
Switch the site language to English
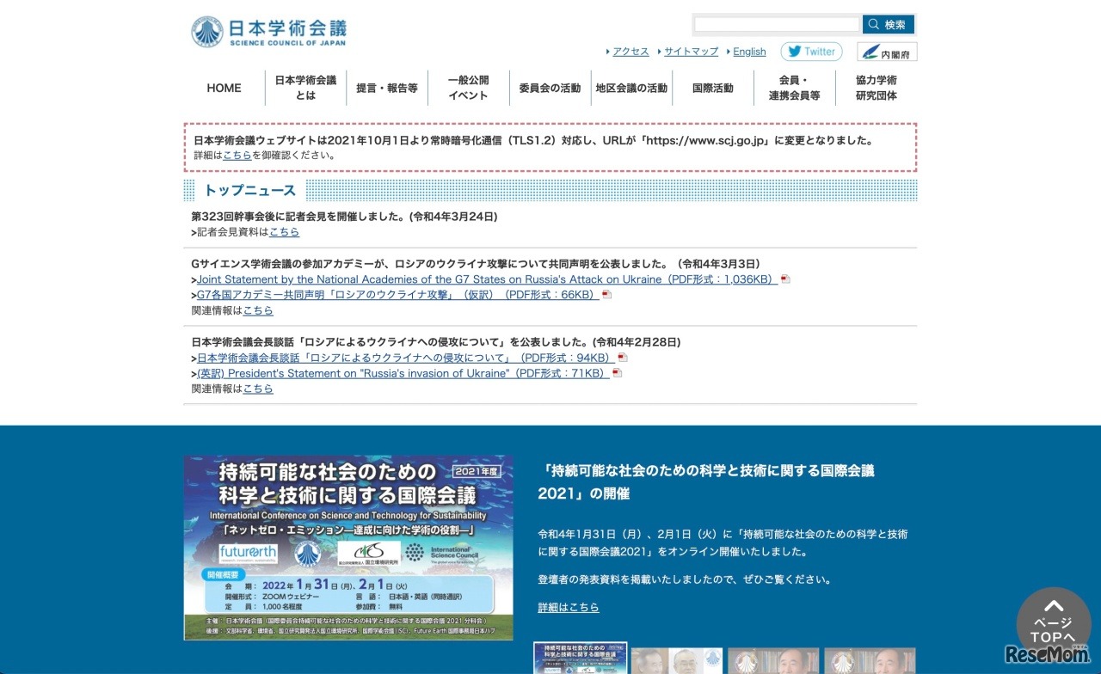(748, 52)
